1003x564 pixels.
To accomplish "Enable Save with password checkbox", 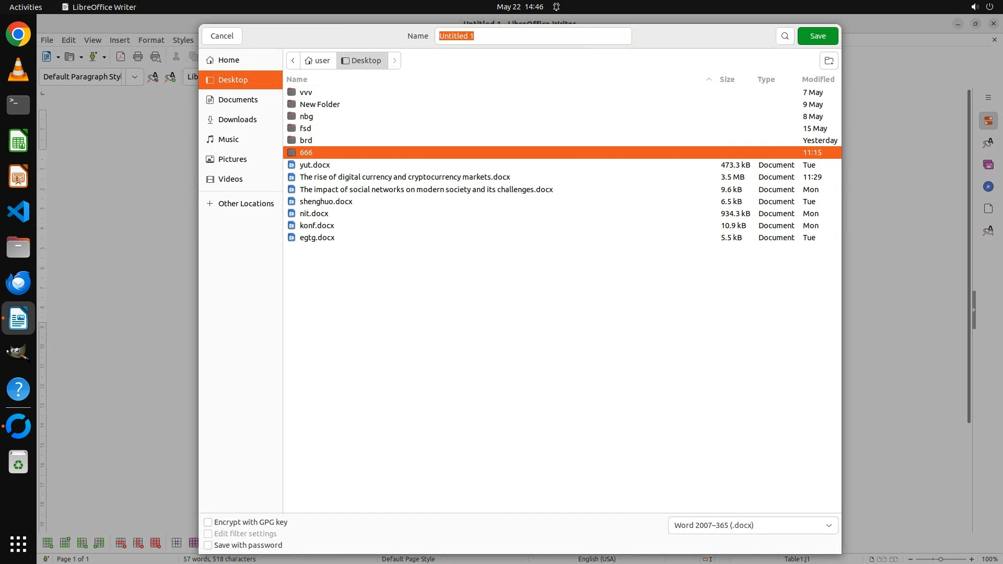I will (208, 545).
